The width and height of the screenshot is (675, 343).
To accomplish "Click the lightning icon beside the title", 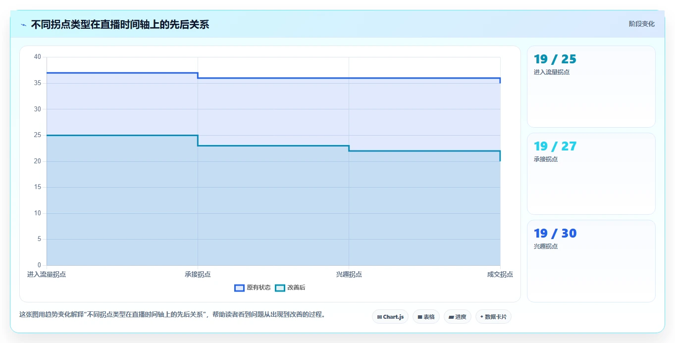I will click(x=23, y=25).
